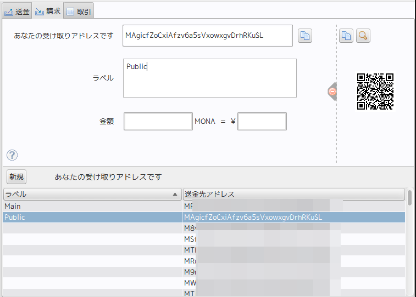This screenshot has height=297, width=416.
Task: Switch to the 送金 (Send) tab
Action: click(x=17, y=12)
